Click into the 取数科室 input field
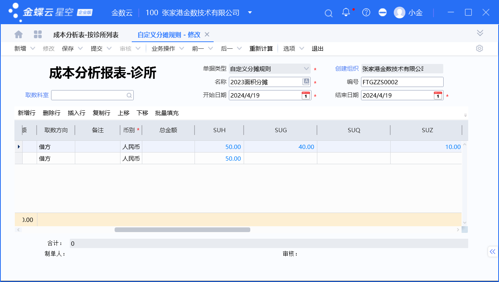Screen dimensions: 499x282 point(92,95)
